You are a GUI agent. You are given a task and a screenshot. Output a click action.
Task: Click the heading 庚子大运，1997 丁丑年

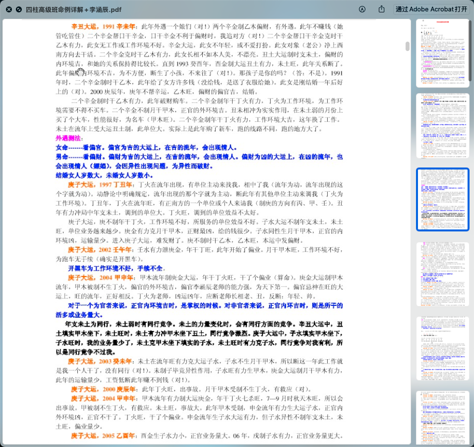click(x=101, y=184)
